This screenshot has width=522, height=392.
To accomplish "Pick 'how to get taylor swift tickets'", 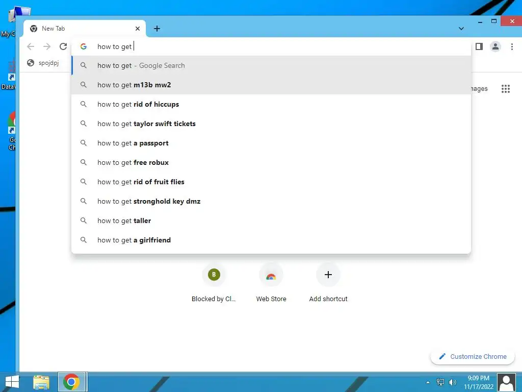I will pyautogui.click(x=271, y=124).
